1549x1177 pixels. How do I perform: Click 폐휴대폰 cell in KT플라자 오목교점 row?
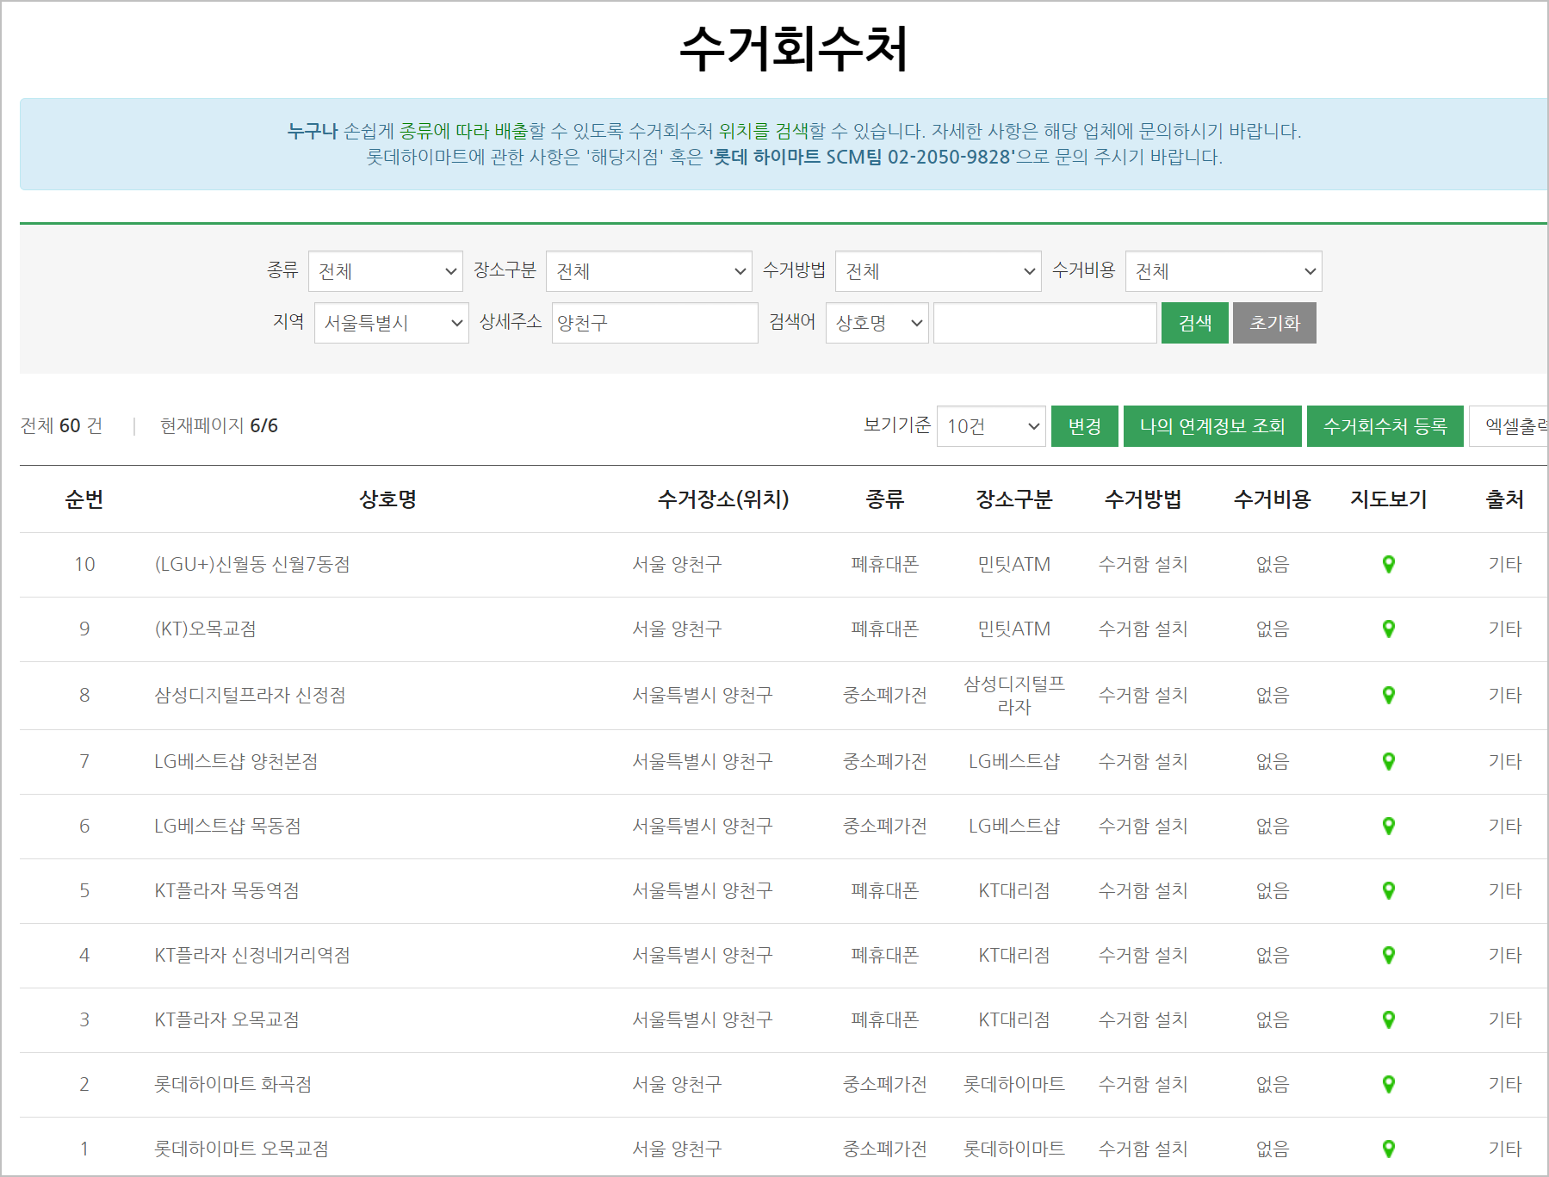click(884, 1019)
